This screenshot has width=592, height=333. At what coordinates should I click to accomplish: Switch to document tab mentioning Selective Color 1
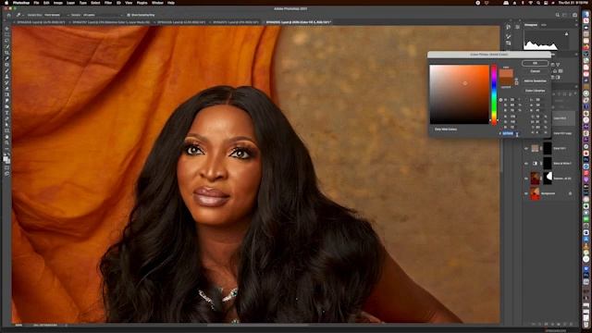(111, 22)
